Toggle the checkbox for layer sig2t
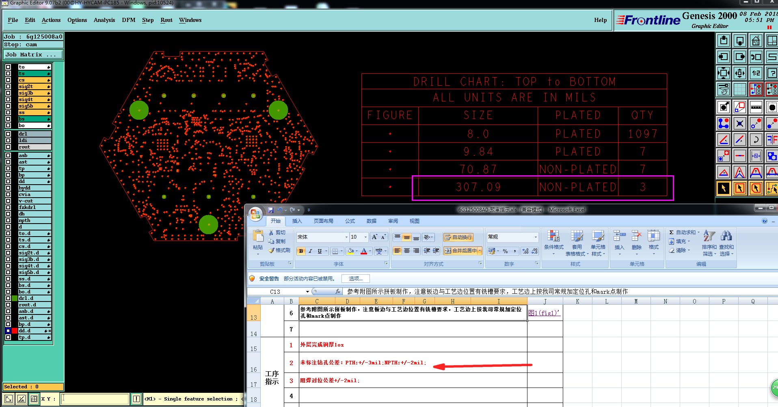The image size is (778, 407). pos(8,86)
